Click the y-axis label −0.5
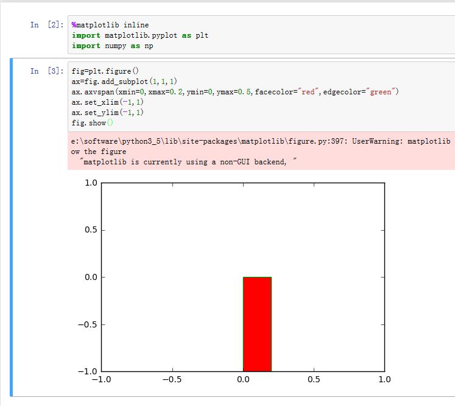The height and width of the screenshot is (406, 455). point(87,324)
